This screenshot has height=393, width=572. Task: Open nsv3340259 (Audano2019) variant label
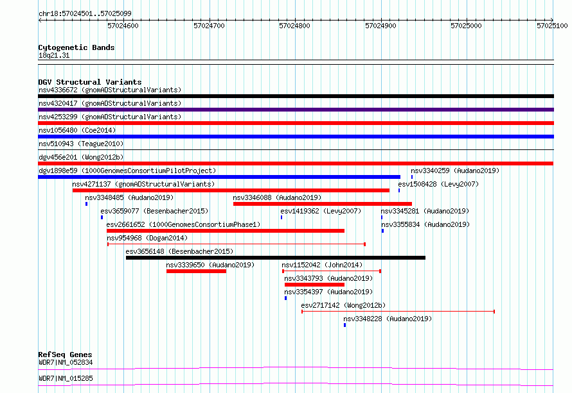pos(455,171)
